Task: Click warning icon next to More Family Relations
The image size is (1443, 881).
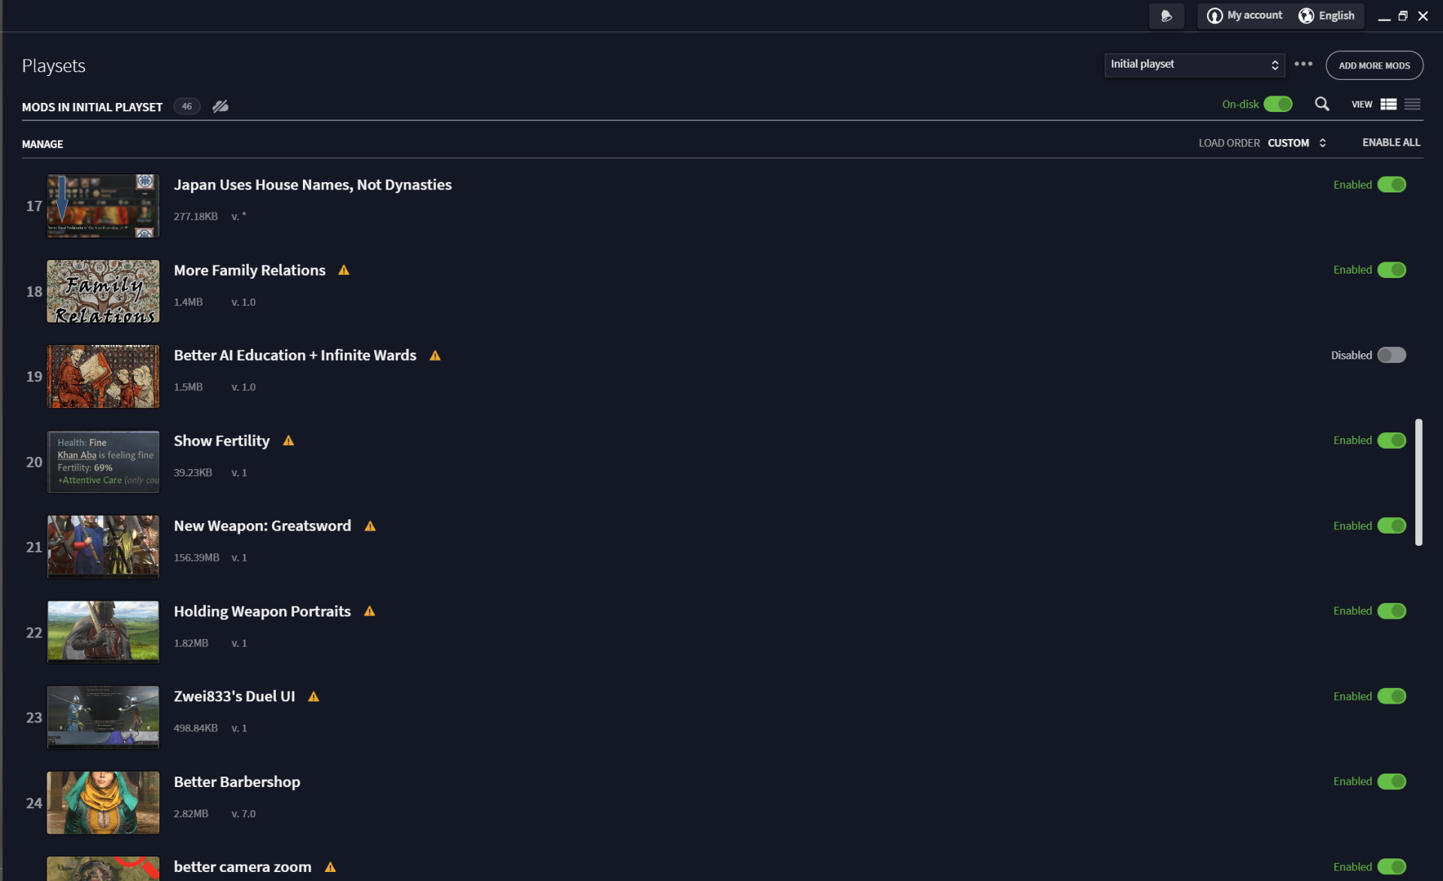Action: [343, 270]
